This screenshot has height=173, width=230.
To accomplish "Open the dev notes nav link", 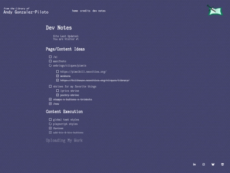I will tap(99, 11).
